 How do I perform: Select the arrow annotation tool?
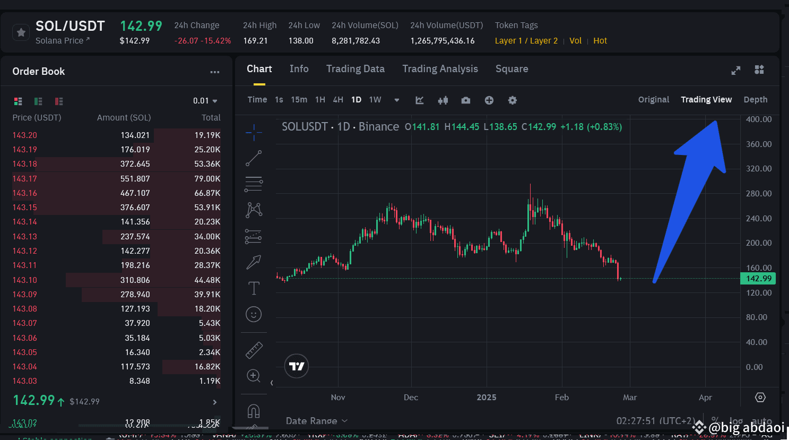click(x=254, y=262)
